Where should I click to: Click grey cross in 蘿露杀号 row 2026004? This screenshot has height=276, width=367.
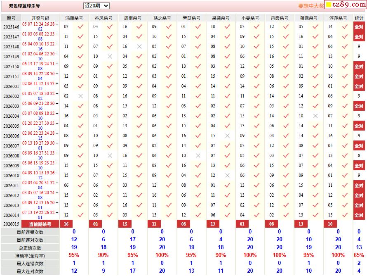pyautogui.click(x=315, y=116)
